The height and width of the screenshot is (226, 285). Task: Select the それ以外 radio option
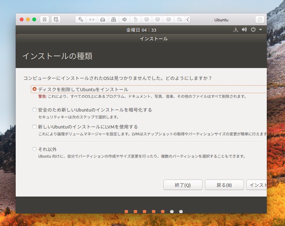pos(35,149)
